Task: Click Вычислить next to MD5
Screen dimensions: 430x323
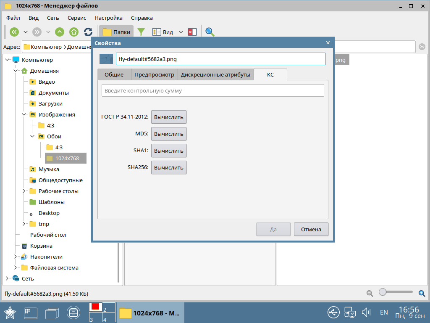Action: (x=168, y=134)
